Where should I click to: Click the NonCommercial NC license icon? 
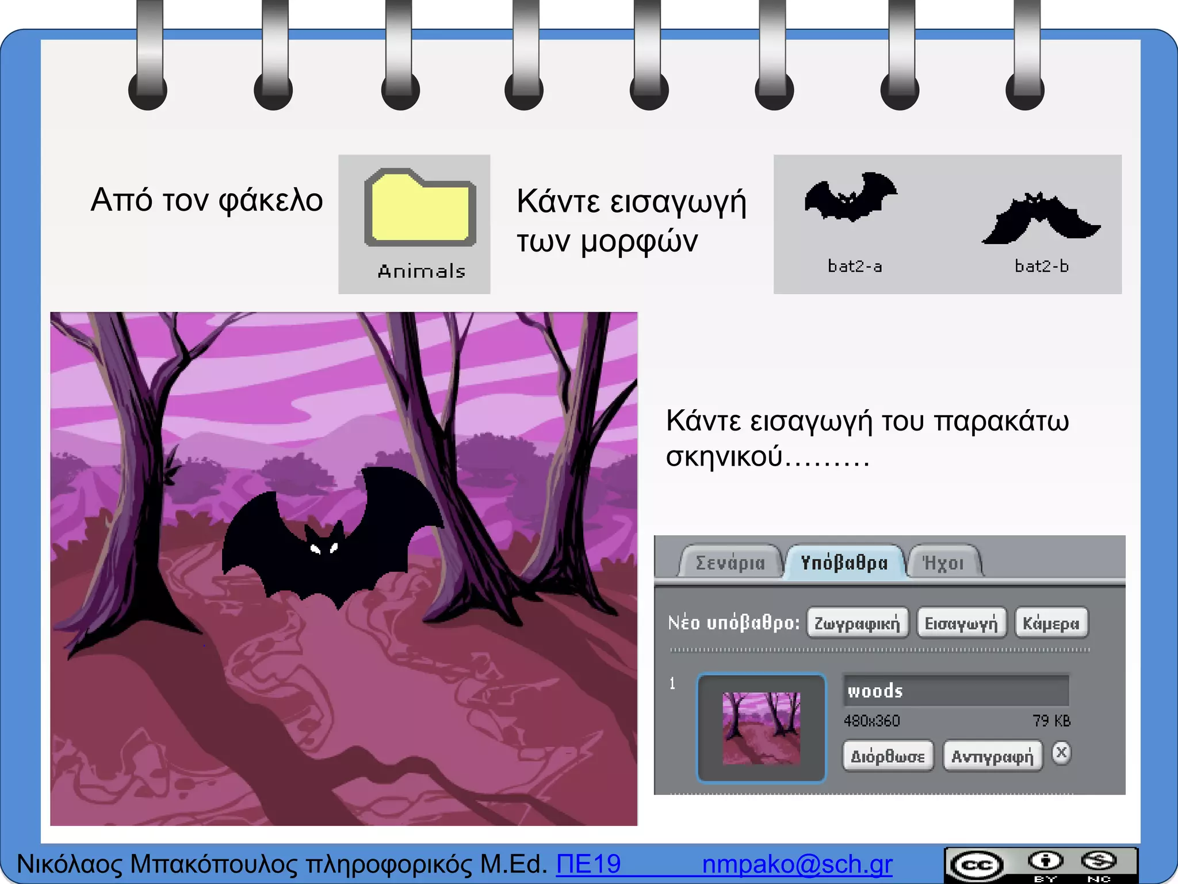1098,862
